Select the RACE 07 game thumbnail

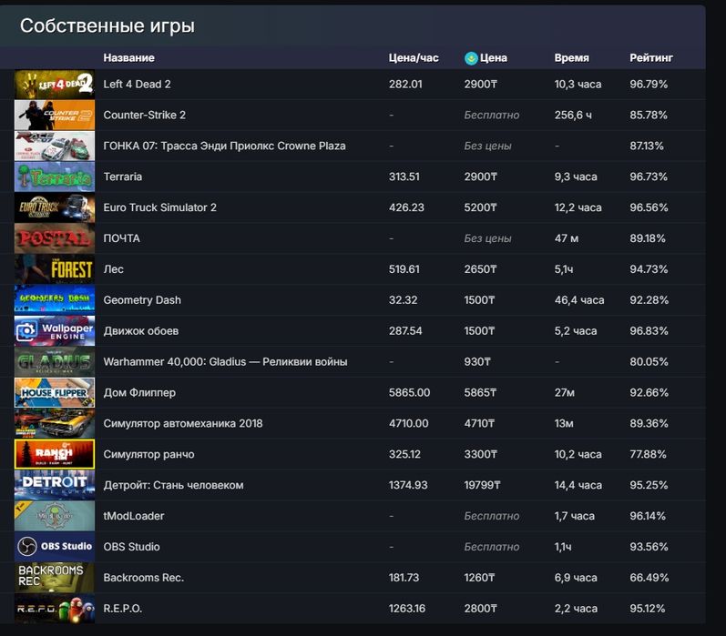click(55, 146)
